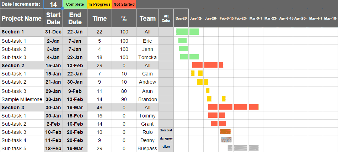
Task: Select the Section 2 start date 15-Jan
Action: point(53,65)
